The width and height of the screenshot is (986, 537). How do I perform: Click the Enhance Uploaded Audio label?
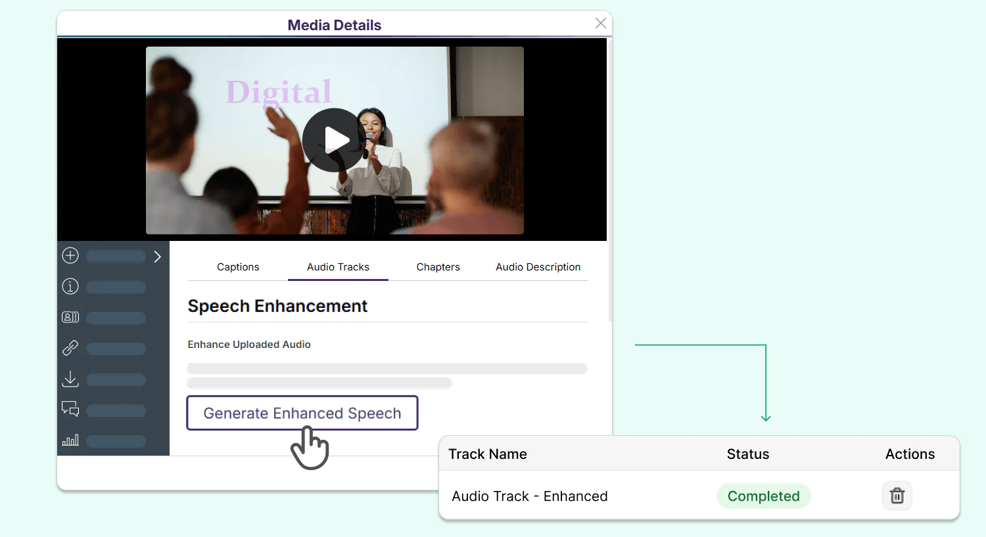(249, 344)
